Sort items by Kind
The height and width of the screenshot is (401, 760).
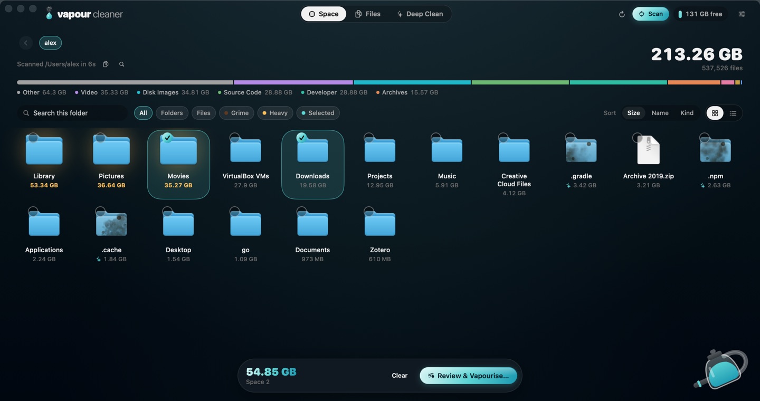coord(687,113)
